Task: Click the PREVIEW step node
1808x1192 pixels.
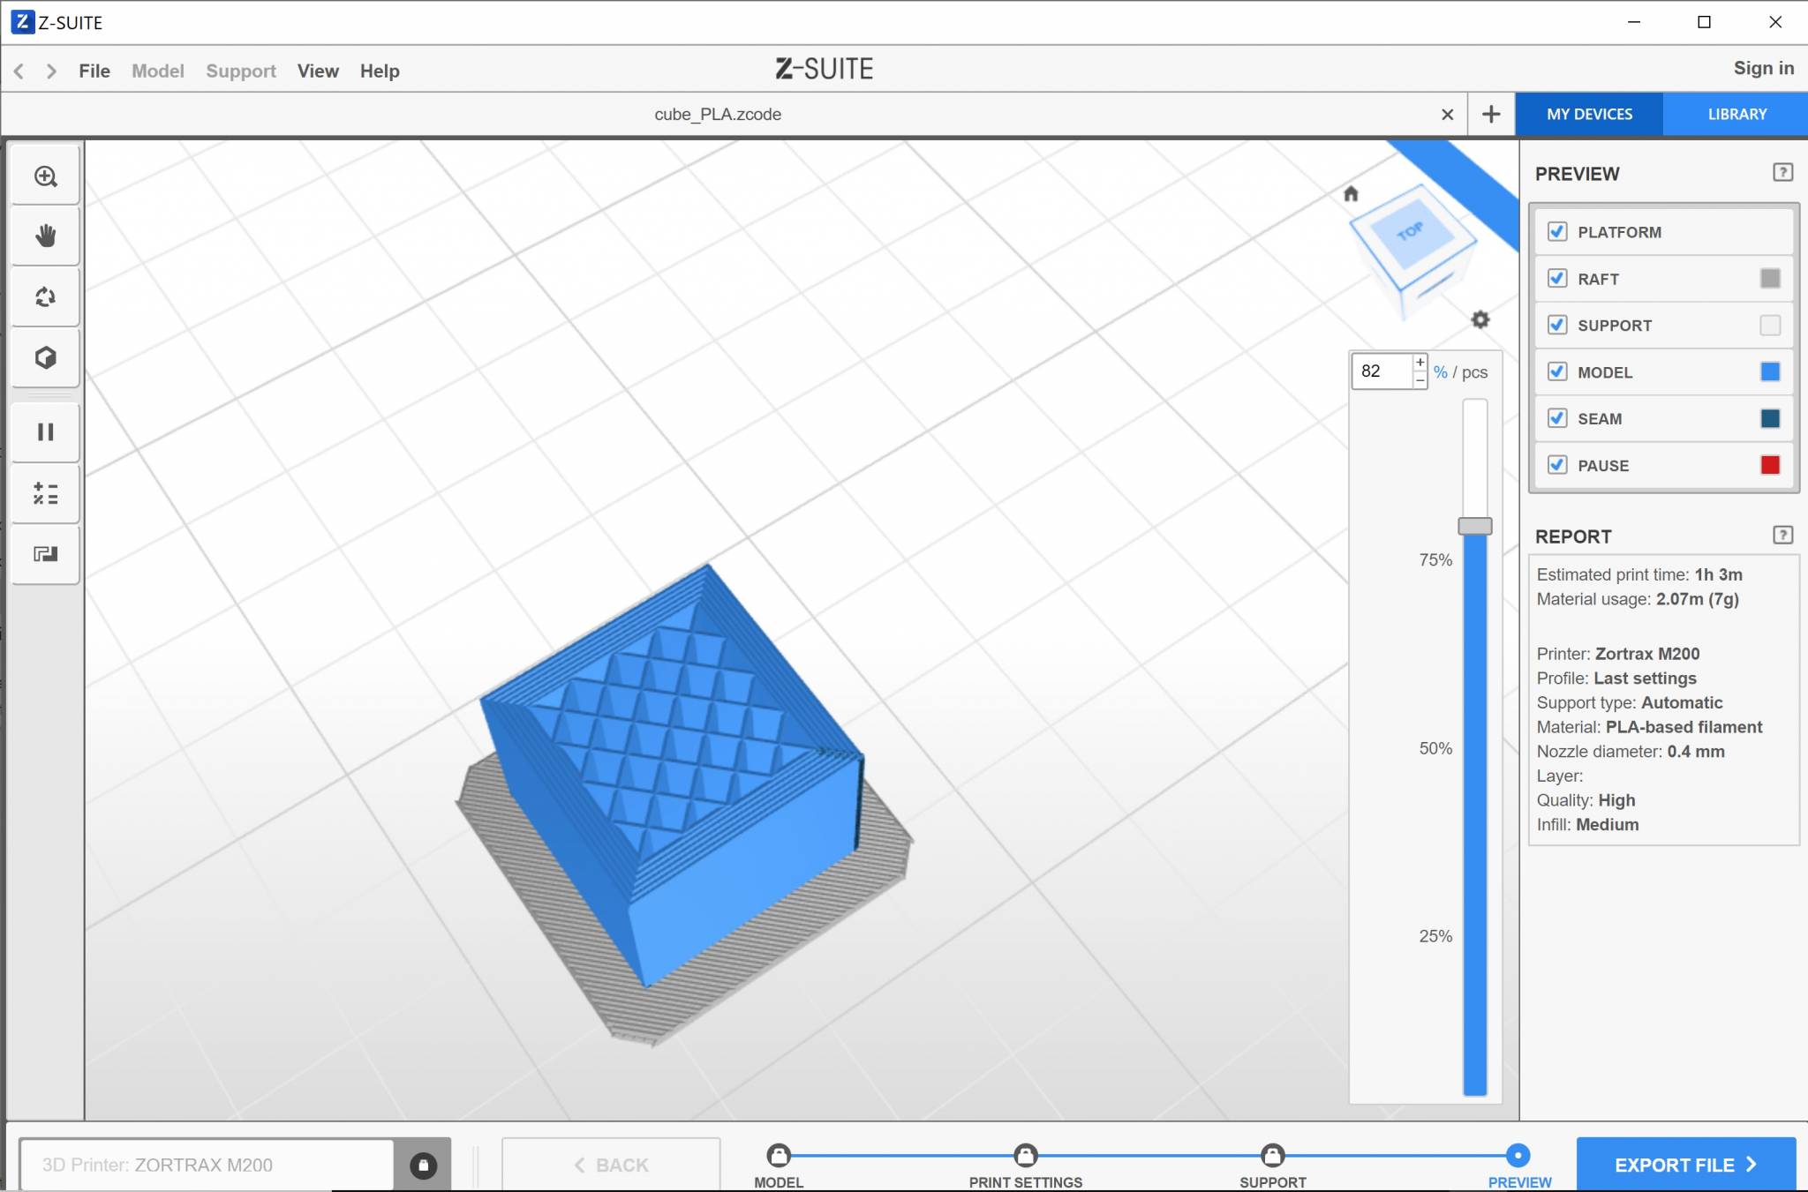Action: pos(1518,1155)
